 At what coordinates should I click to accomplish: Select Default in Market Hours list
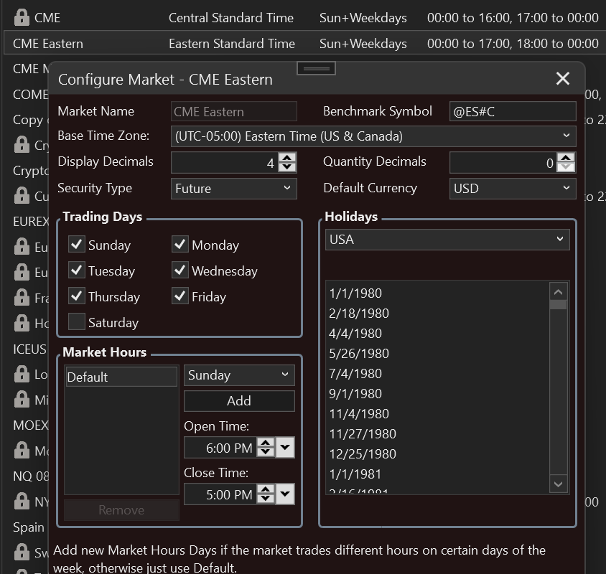pos(121,377)
